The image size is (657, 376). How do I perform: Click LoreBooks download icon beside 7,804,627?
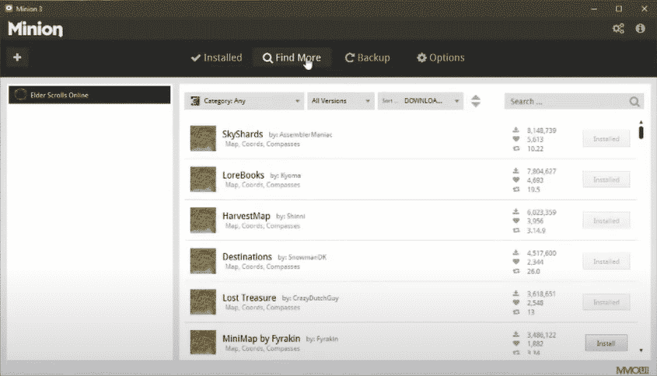coord(515,171)
